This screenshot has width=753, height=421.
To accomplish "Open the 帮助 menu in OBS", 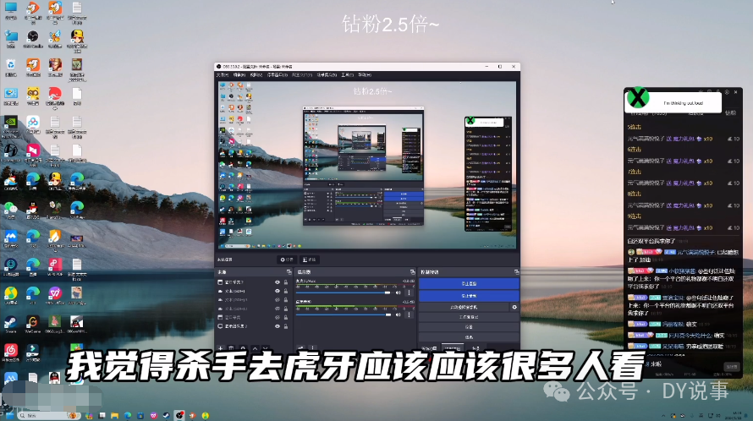I will click(x=365, y=75).
